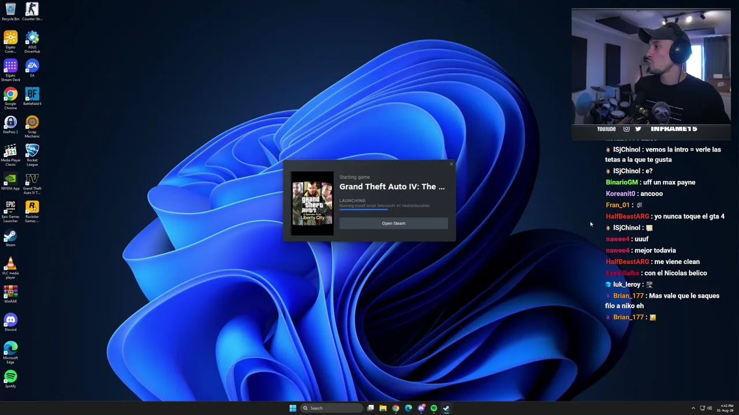Open the Steam desktop shortcut
Screen dimensions: 739x415
coord(10,238)
